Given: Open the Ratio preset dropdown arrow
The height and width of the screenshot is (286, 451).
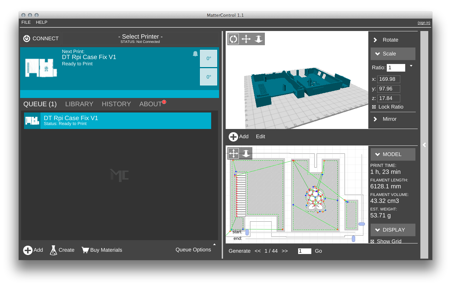Looking at the screenshot, I should [x=411, y=66].
